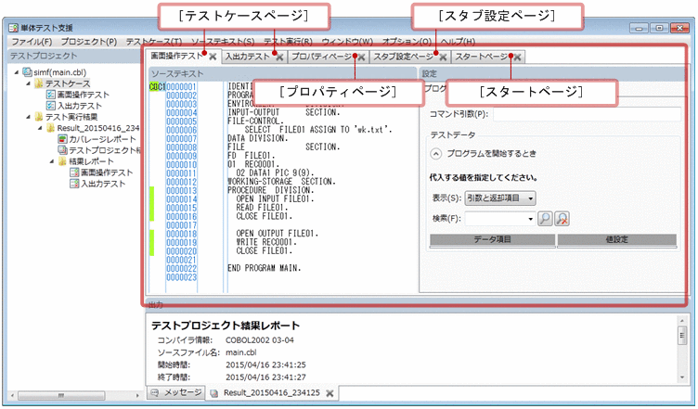Screen dimensions: 698x409
Task: Click the search magnifier icon
Action: 546,219
